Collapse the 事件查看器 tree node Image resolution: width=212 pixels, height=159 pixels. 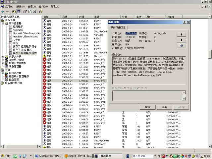coord(3,24)
